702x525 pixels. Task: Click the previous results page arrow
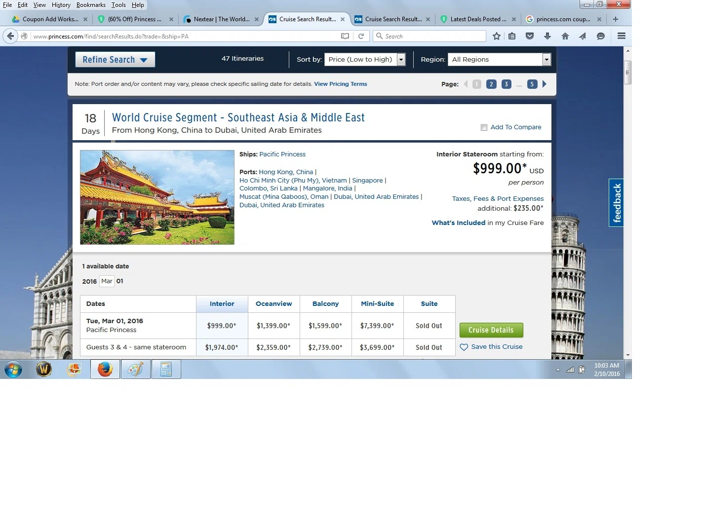466,84
